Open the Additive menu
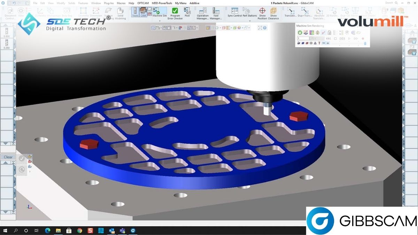The width and height of the screenshot is (418, 235). point(194,3)
